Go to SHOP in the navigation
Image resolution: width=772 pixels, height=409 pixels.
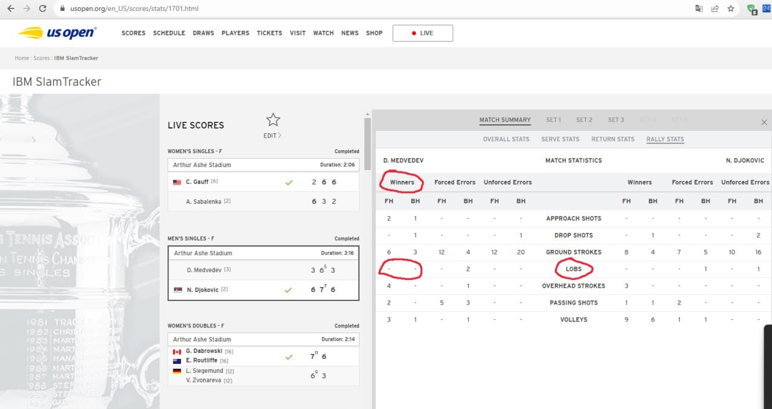coord(375,33)
